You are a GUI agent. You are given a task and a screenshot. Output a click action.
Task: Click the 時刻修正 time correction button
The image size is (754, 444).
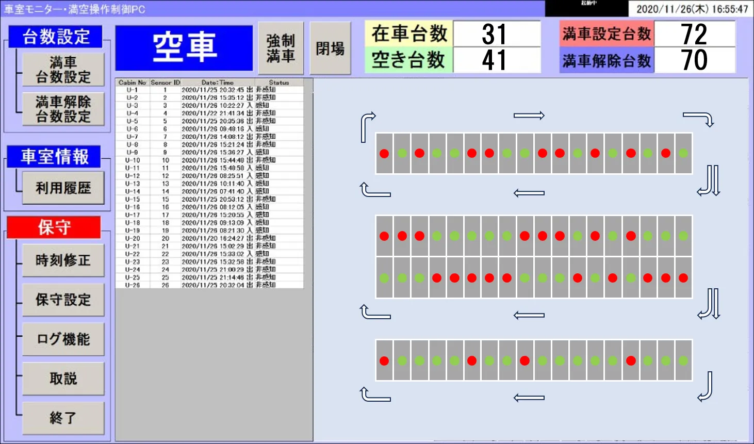(x=63, y=260)
